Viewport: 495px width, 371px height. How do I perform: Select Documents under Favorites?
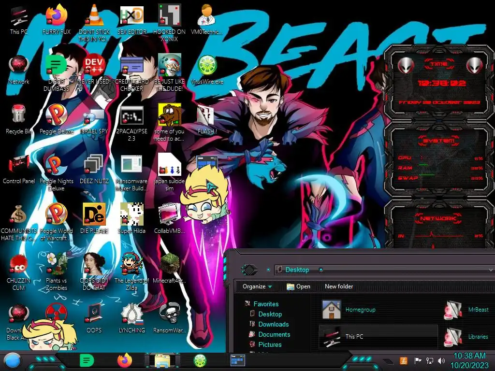click(270, 334)
